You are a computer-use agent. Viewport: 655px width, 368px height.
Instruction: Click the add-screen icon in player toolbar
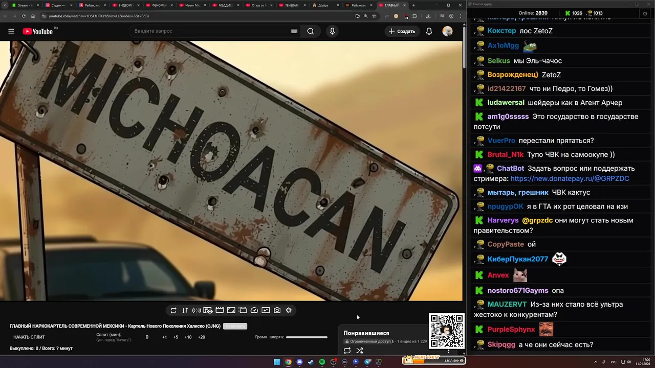coord(266,310)
